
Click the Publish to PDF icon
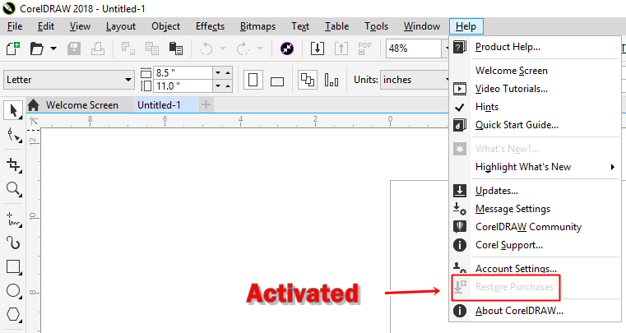(365, 49)
